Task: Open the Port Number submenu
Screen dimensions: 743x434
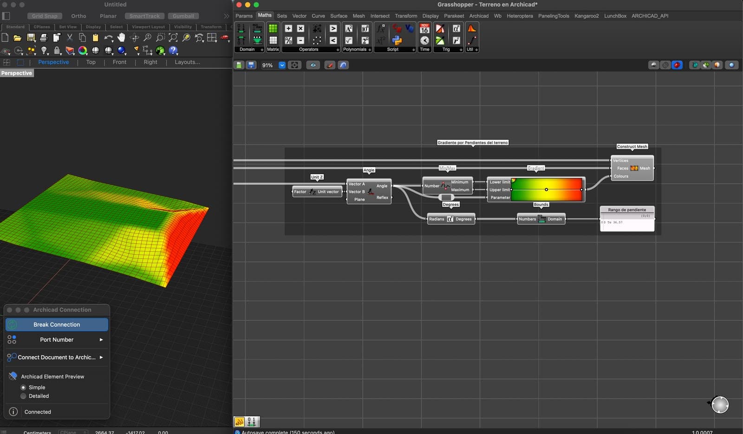Action: point(57,340)
